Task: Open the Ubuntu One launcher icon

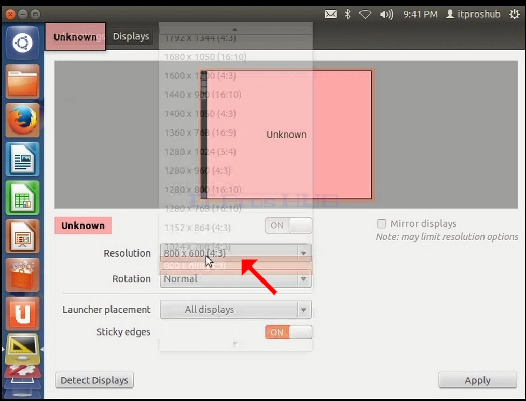Action: 22,313
